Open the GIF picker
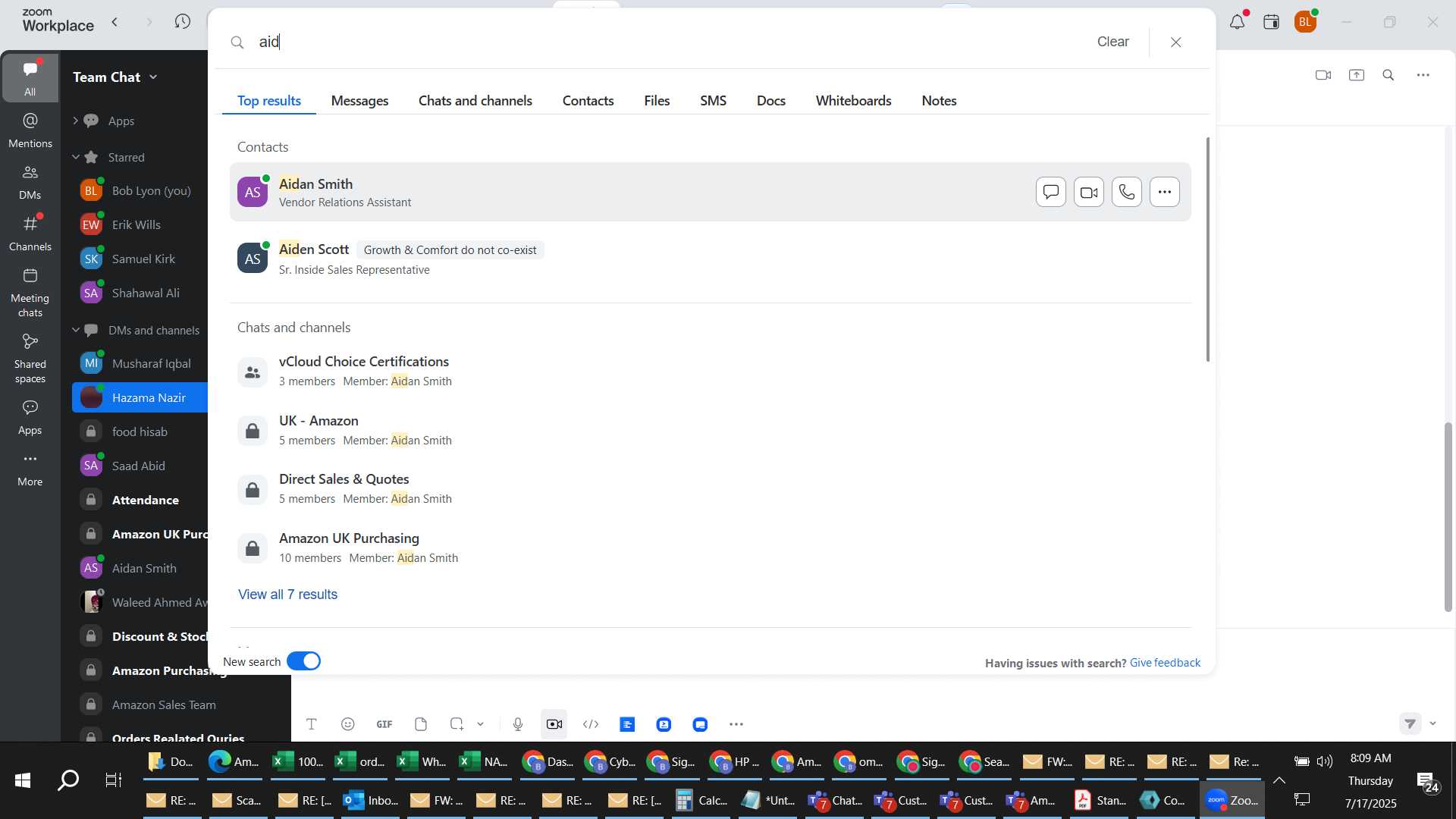 (384, 724)
